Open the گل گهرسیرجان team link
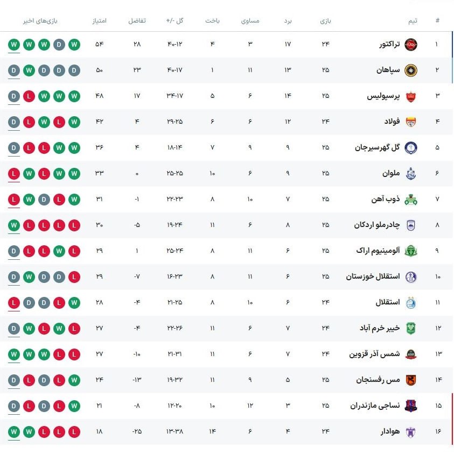Viewport: 454px width, 454px height. click(x=377, y=147)
